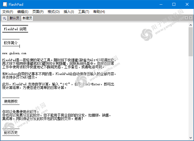Open the page list dropdown icon
This screenshot has width=194, height=141.
4,18
